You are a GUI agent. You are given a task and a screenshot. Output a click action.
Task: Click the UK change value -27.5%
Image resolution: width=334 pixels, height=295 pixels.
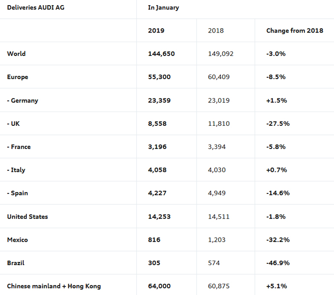click(x=278, y=124)
